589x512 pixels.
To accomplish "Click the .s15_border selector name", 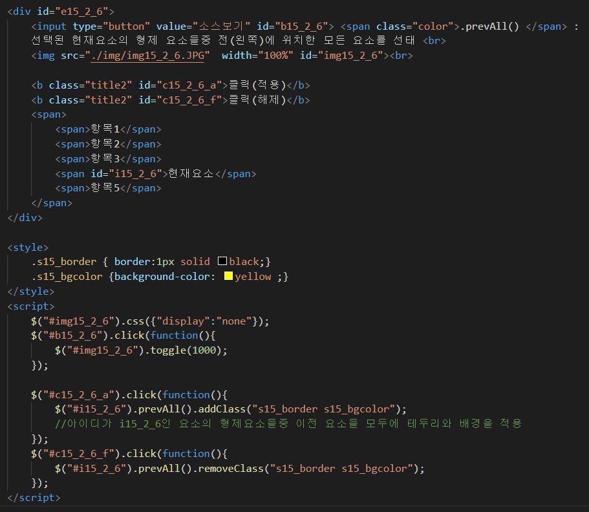I will coord(64,261).
